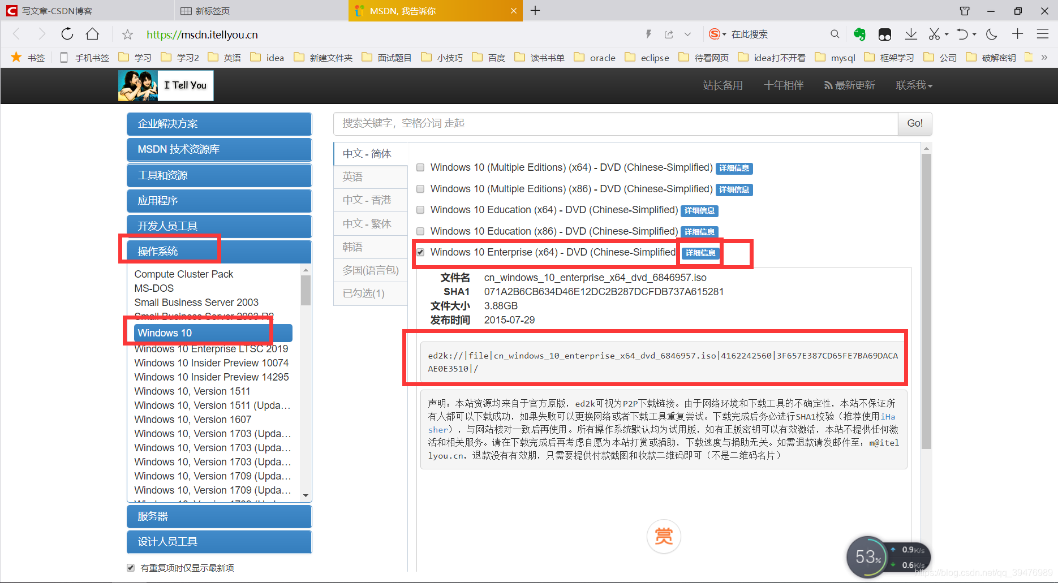Open the 书签 bookmarks star
Screen dimensions: 1058x583
coord(28,57)
